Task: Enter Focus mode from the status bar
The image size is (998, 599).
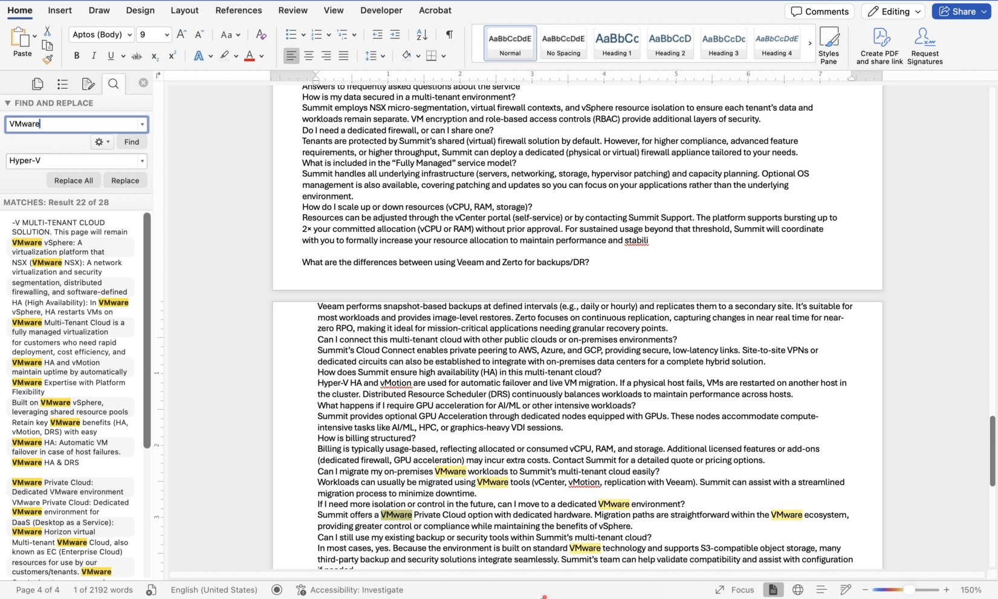Action: point(734,590)
